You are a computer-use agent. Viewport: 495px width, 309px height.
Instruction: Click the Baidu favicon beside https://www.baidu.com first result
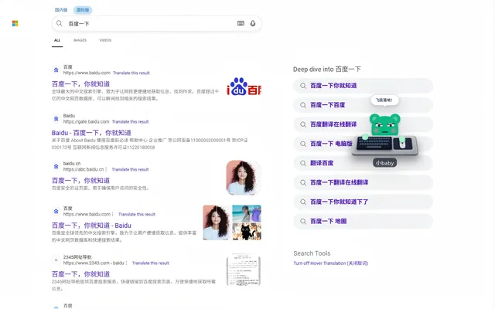(x=56, y=70)
